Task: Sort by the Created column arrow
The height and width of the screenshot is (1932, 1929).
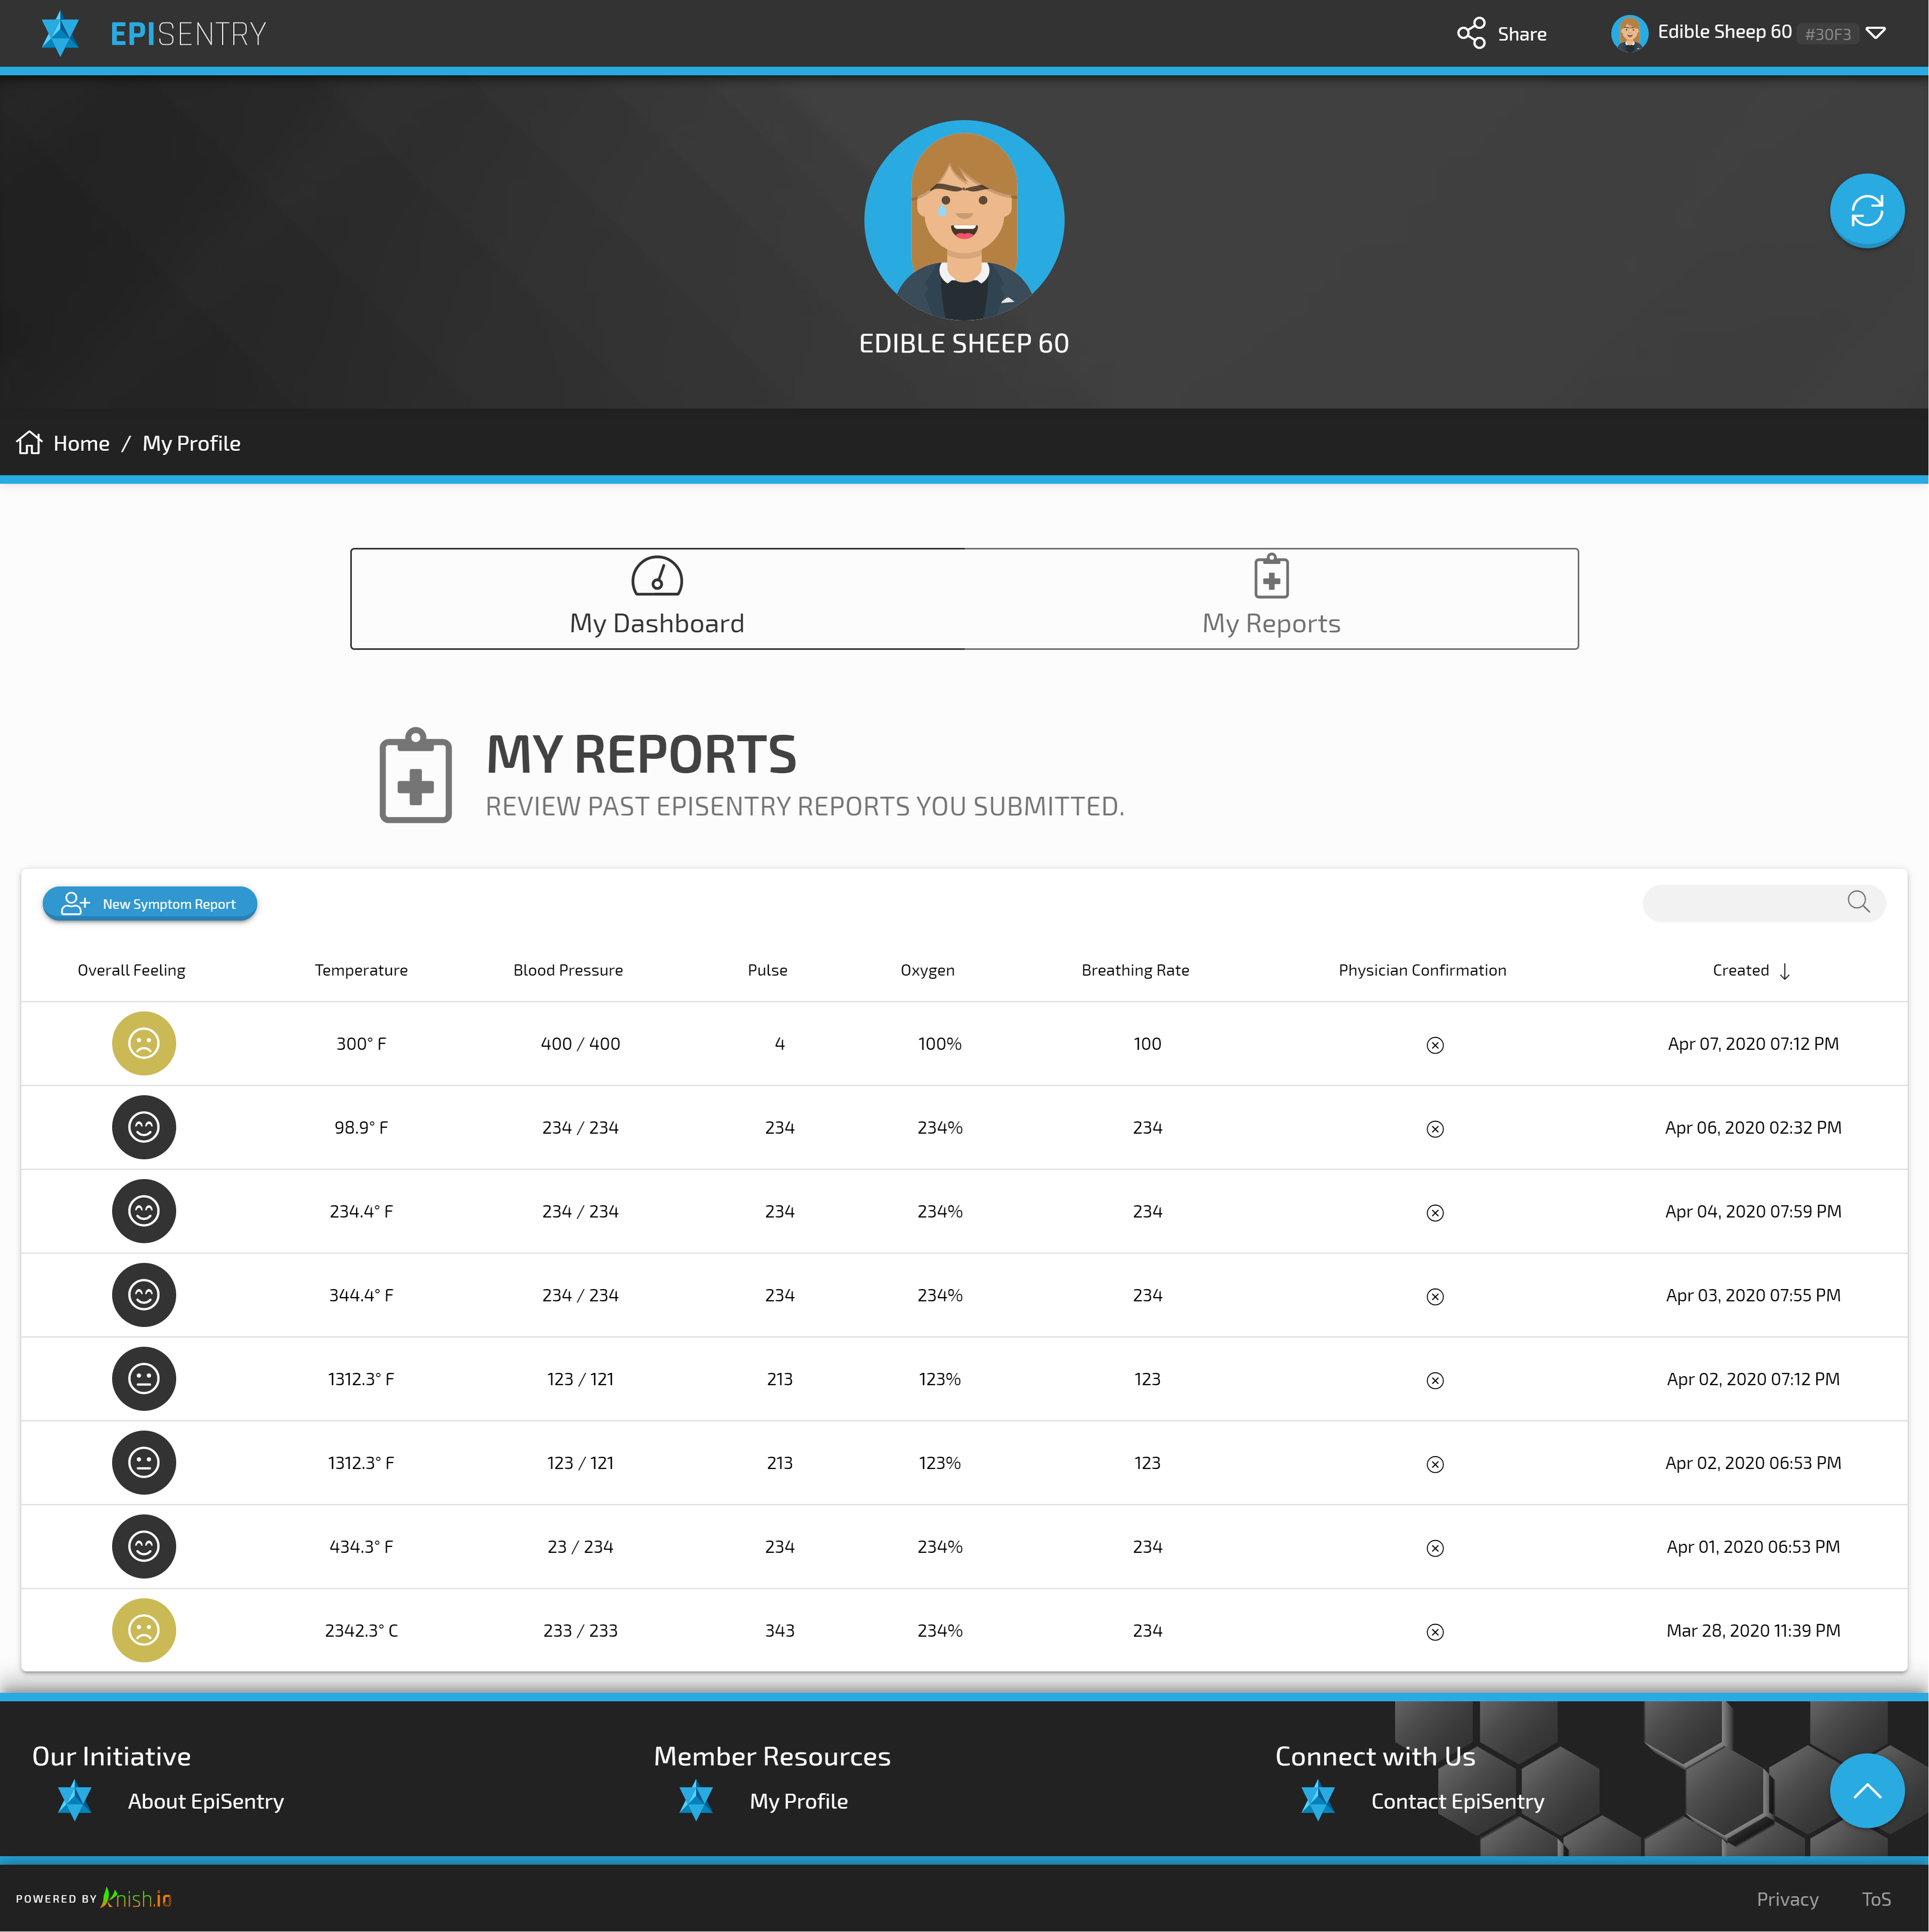Action: 1785,971
